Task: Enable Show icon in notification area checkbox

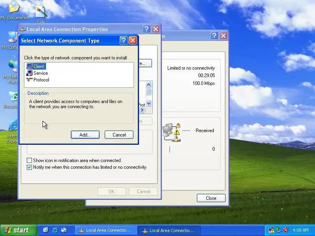Action: coord(29,160)
